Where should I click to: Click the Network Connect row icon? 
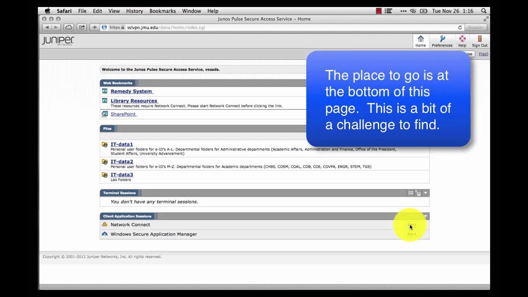click(x=105, y=224)
